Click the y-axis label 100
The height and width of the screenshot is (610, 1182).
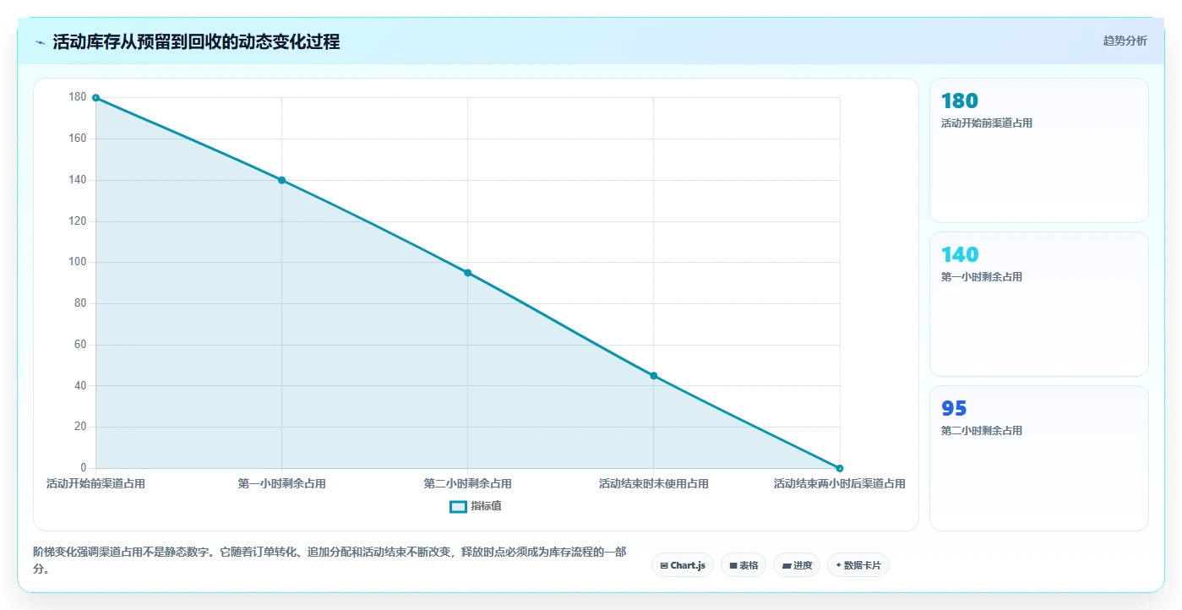pyautogui.click(x=78, y=262)
